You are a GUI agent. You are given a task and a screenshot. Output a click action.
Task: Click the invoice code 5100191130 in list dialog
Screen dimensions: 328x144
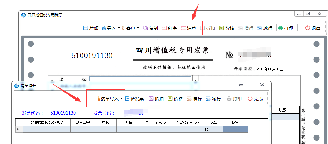point(63,113)
